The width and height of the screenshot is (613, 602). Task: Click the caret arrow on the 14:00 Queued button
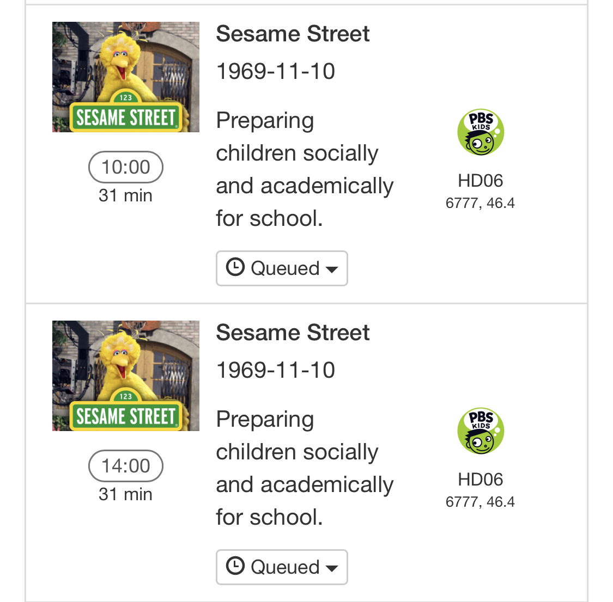tap(331, 568)
